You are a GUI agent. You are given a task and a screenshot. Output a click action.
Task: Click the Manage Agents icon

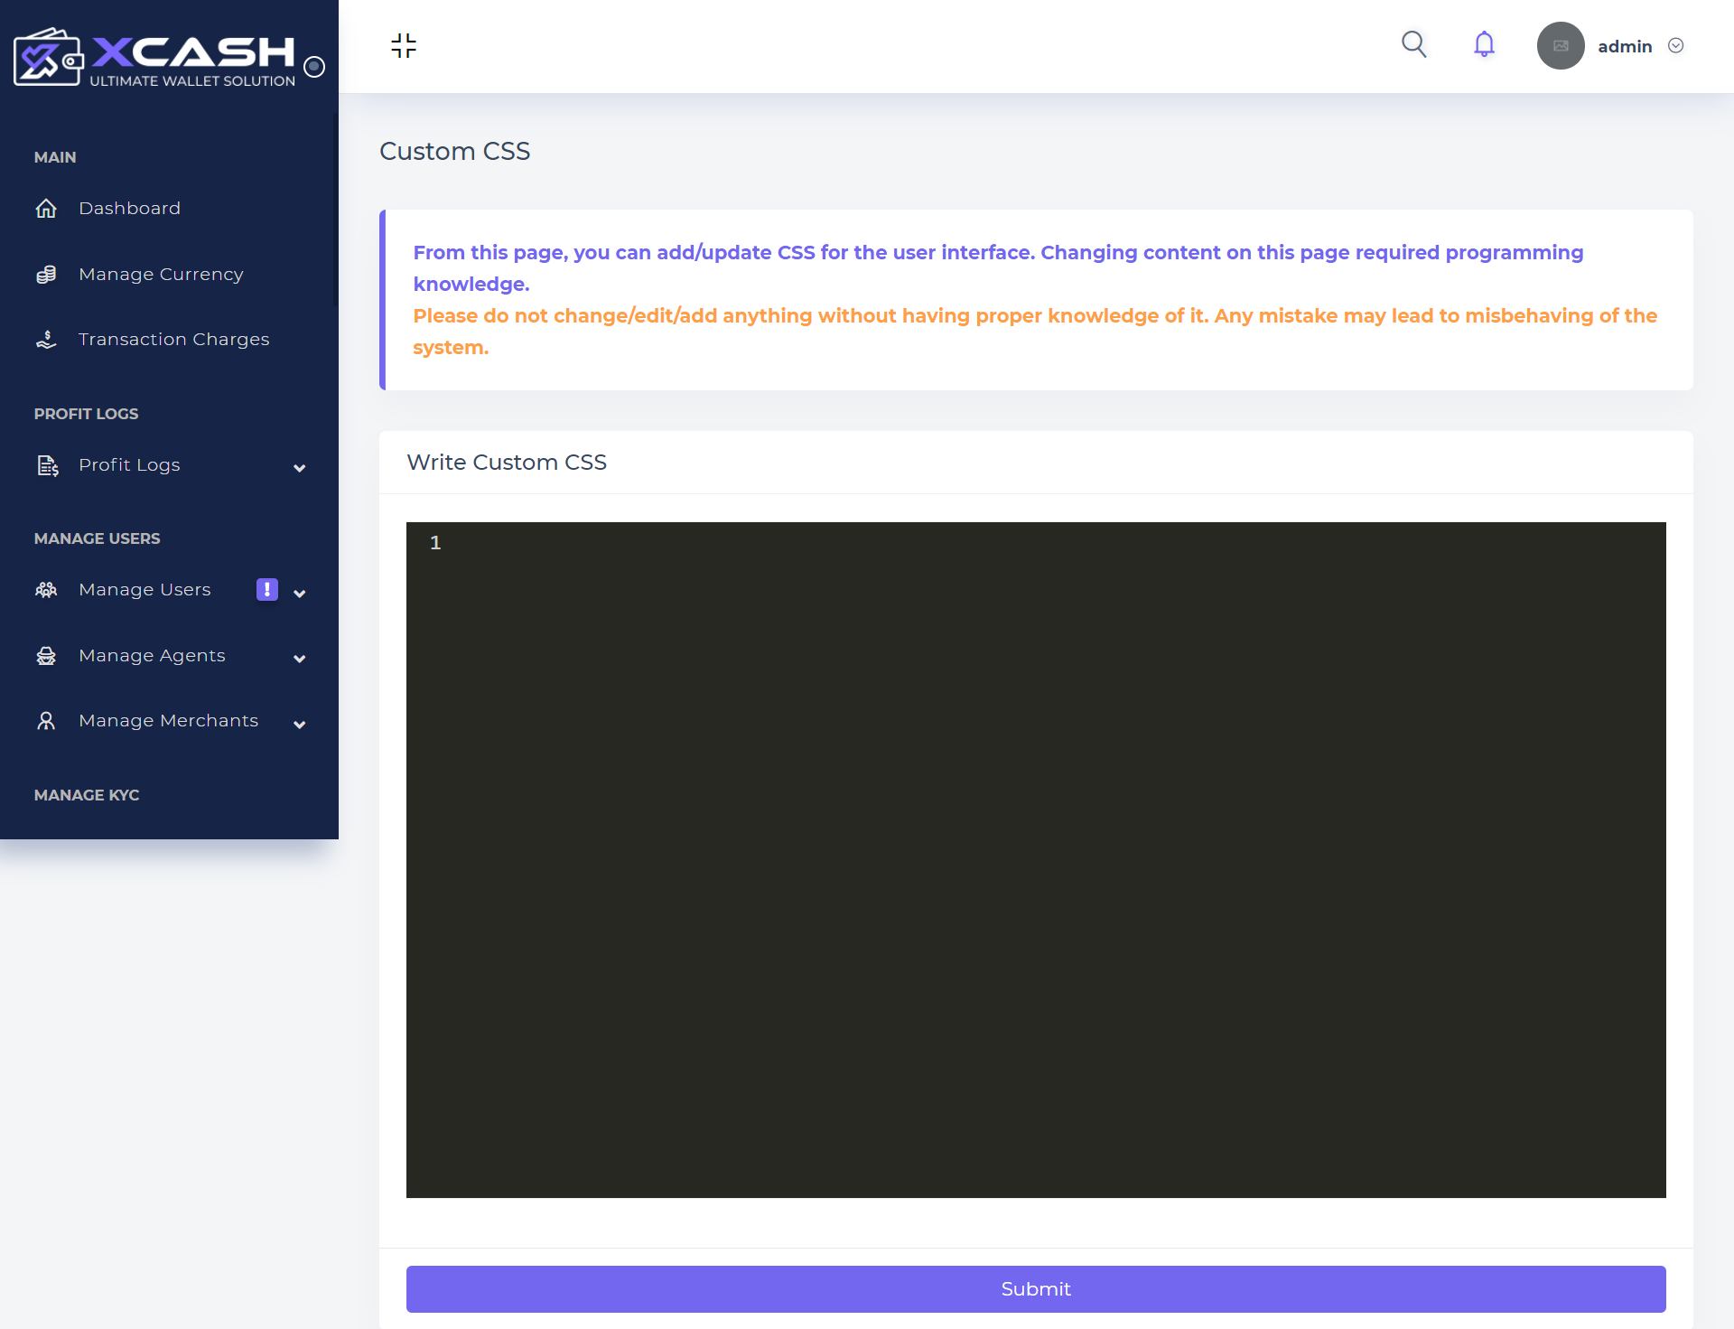pos(46,656)
